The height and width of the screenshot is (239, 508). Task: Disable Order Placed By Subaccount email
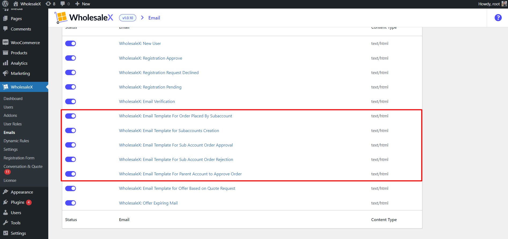click(x=71, y=116)
